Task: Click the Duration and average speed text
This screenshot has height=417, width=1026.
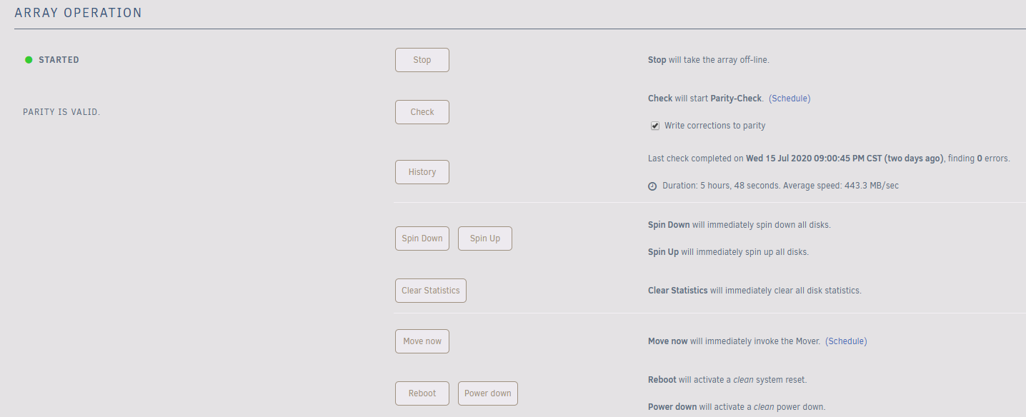Action: tap(780, 186)
